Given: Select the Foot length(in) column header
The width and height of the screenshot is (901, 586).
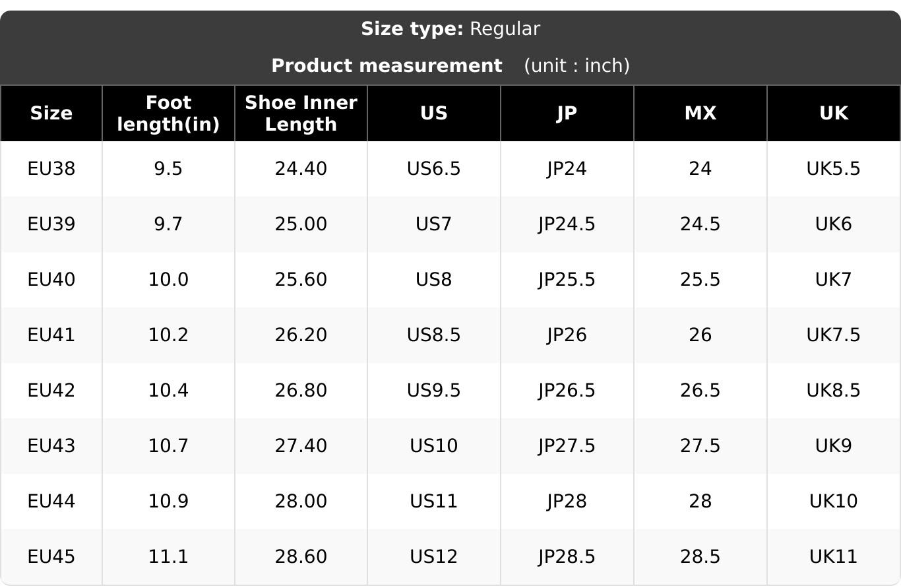Looking at the screenshot, I should tap(168, 114).
